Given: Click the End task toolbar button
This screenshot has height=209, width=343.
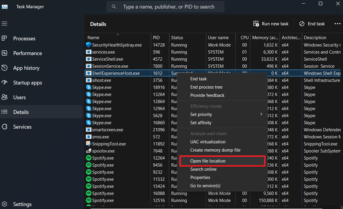Looking at the screenshot, I should click(x=312, y=24).
